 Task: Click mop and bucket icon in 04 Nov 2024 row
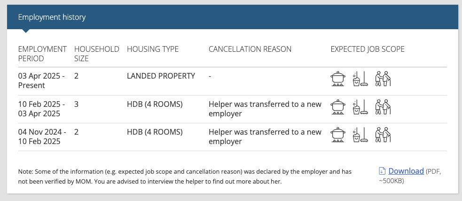click(360, 135)
